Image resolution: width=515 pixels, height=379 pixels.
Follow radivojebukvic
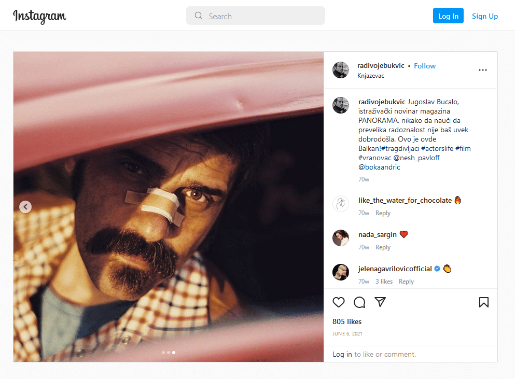pos(425,66)
